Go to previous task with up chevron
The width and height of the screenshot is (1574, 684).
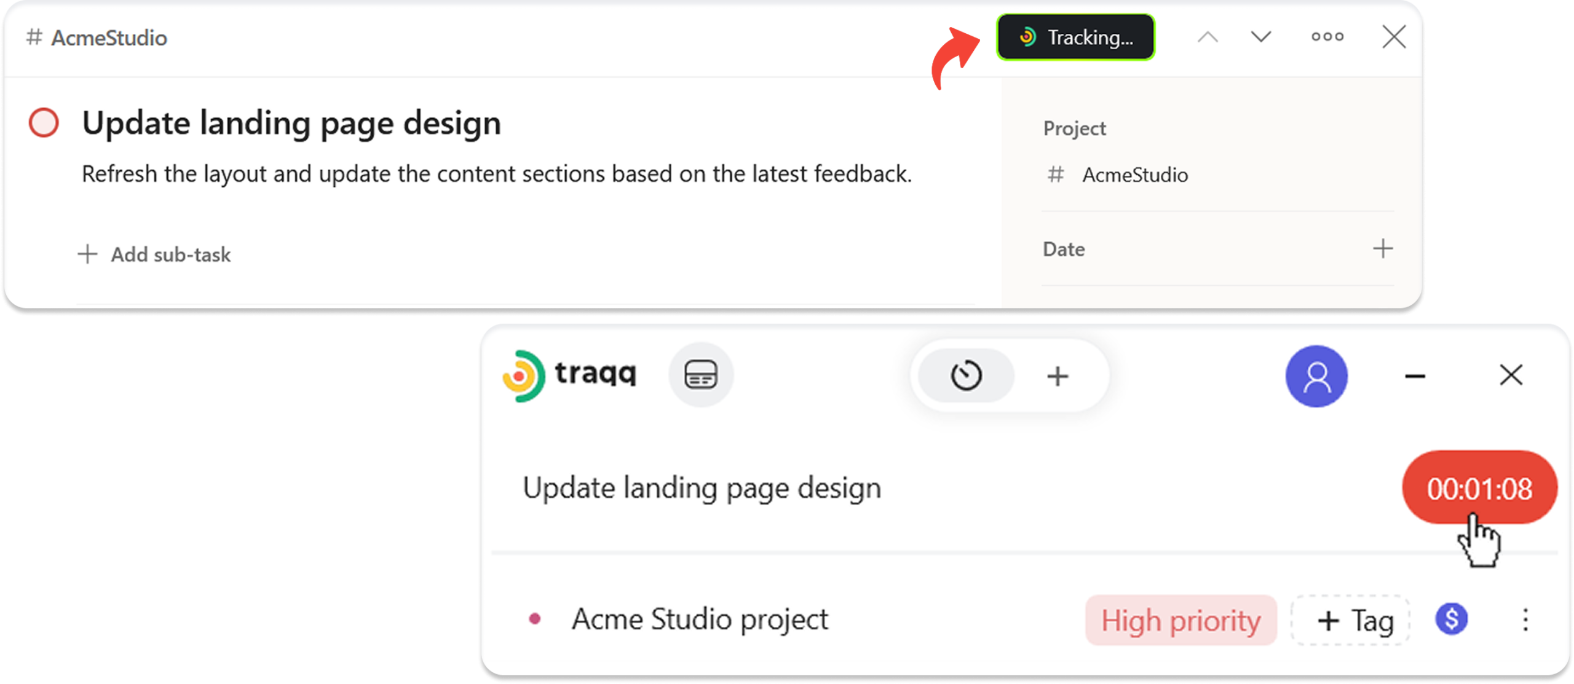point(1208,37)
